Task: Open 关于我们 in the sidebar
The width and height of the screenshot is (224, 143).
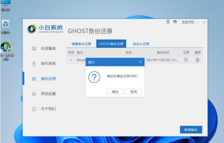Action: tap(48, 109)
